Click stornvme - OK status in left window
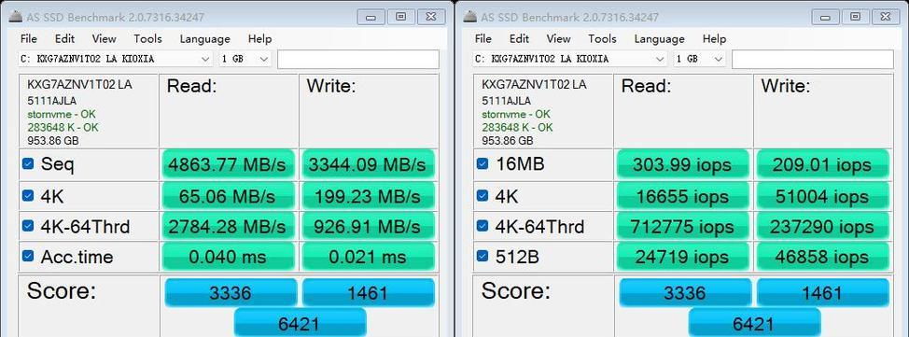The image size is (909, 337). point(62,114)
